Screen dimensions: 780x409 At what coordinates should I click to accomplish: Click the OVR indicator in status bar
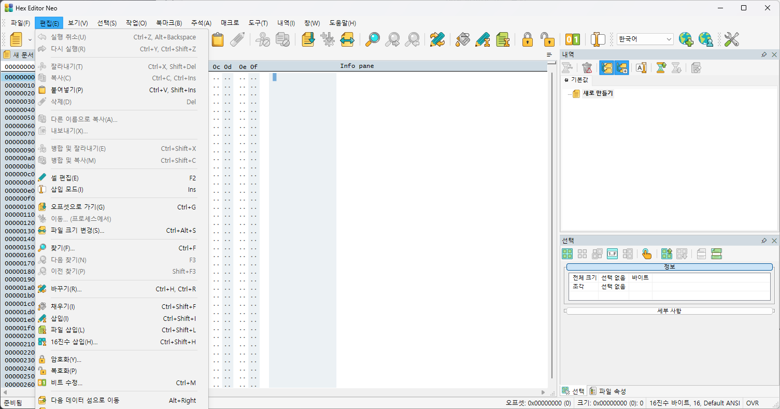[753, 403]
